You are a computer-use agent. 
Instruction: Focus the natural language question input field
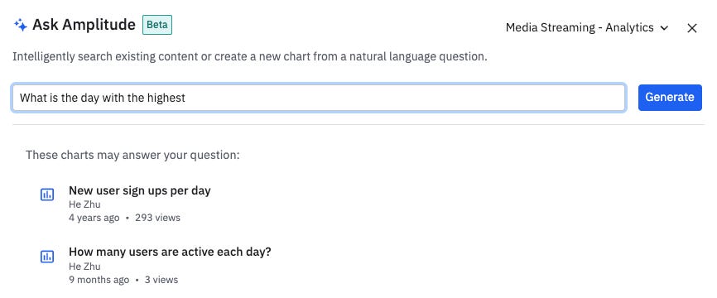tap(318, 98)
